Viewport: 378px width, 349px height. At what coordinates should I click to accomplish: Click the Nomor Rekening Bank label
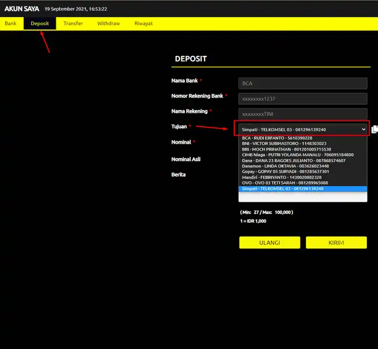197,96
